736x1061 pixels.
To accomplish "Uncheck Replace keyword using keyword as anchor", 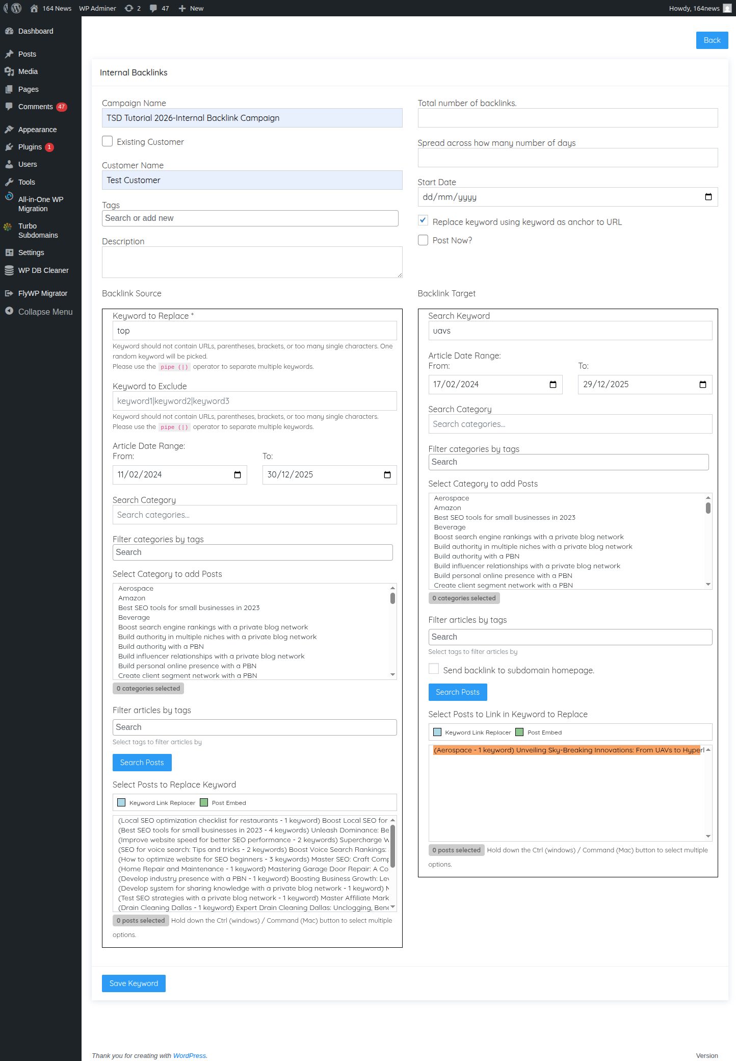I will 423,220.
